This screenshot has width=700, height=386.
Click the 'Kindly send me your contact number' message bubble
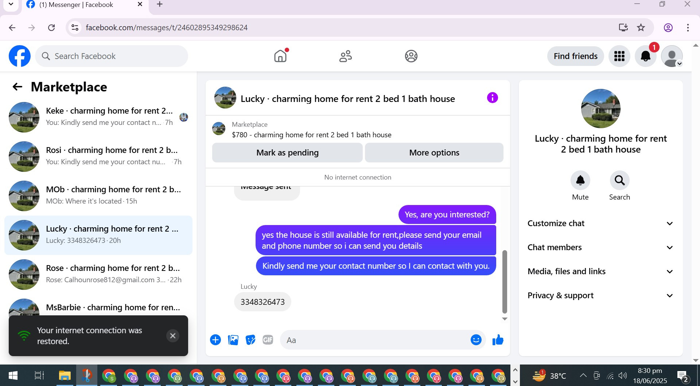pyautogui.click(x=376, y=266)
